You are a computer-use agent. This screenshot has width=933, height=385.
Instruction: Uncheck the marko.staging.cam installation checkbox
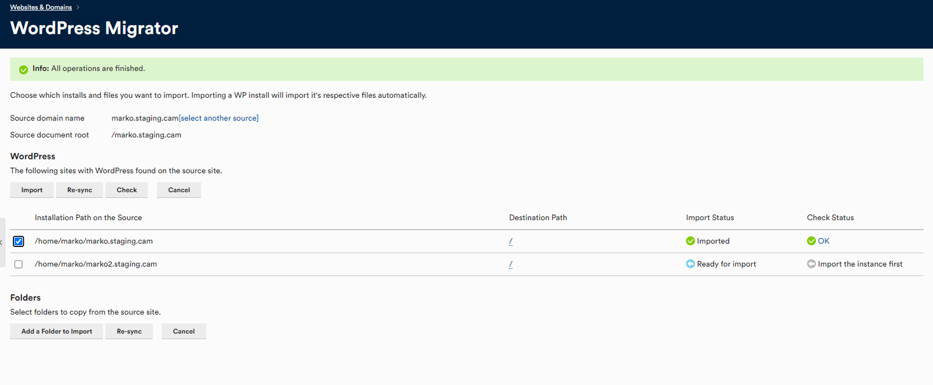[x=19, y=241]
